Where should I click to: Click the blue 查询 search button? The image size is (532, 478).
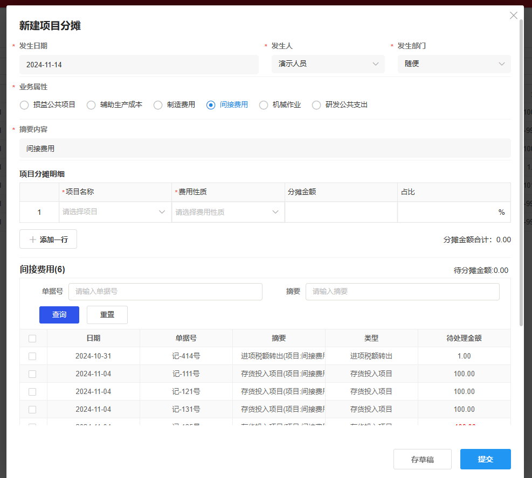click(59, 314)
